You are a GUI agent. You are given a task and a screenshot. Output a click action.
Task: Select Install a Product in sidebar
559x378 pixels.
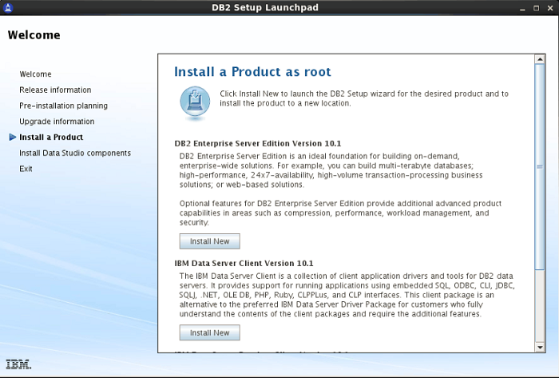(x=51, y=137)
